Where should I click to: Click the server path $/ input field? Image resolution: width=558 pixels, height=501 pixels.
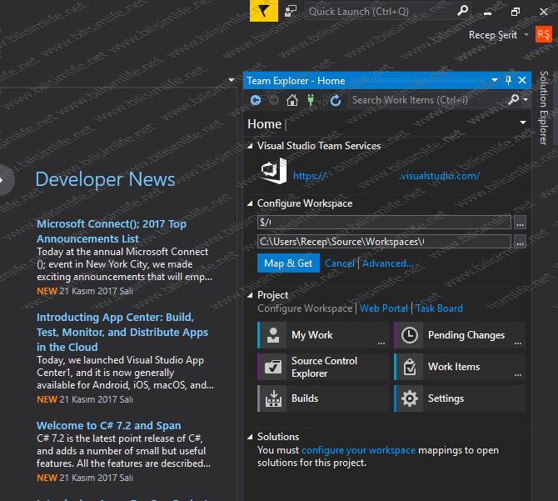tap(384, 223)
